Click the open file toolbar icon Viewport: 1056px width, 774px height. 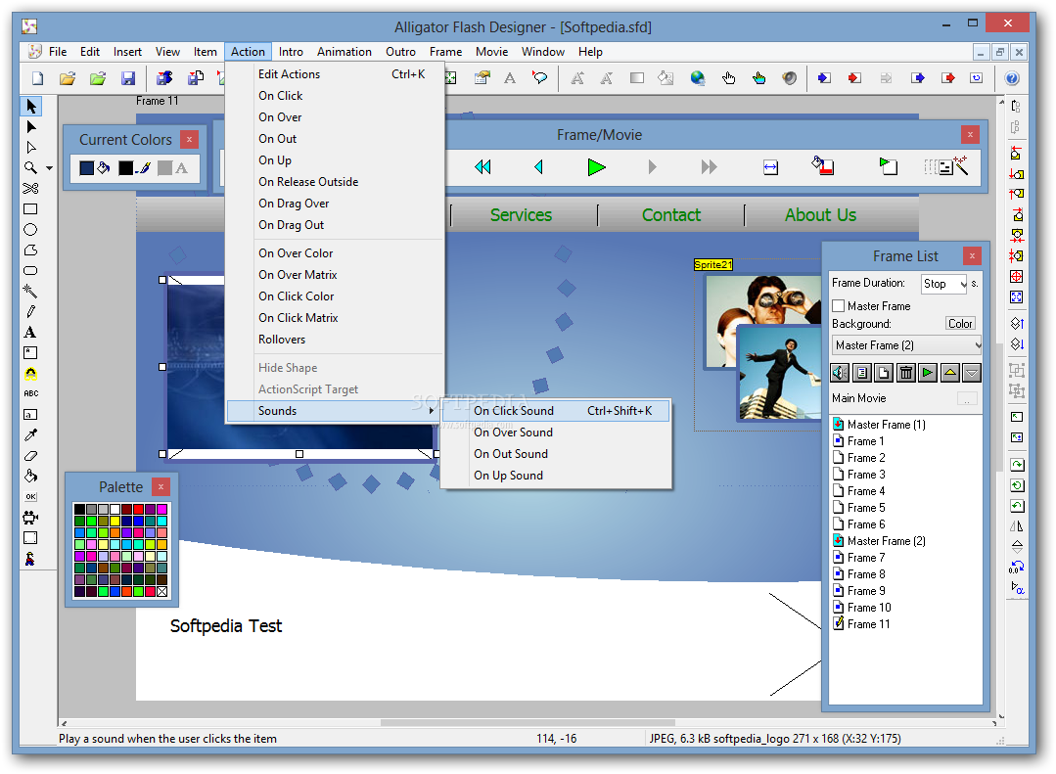[68, 78]
